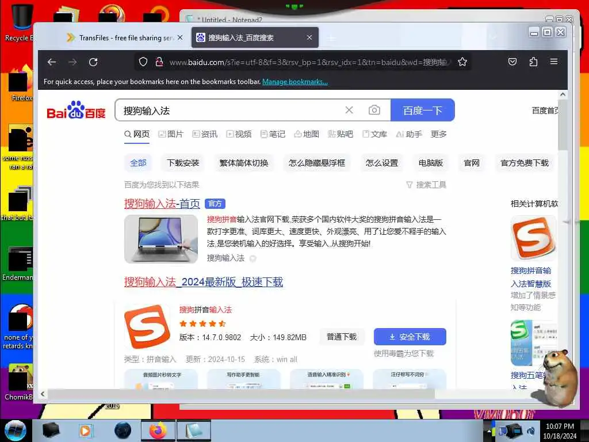Select the 文库 search category

pyautogui.click(x=374, y=134)
